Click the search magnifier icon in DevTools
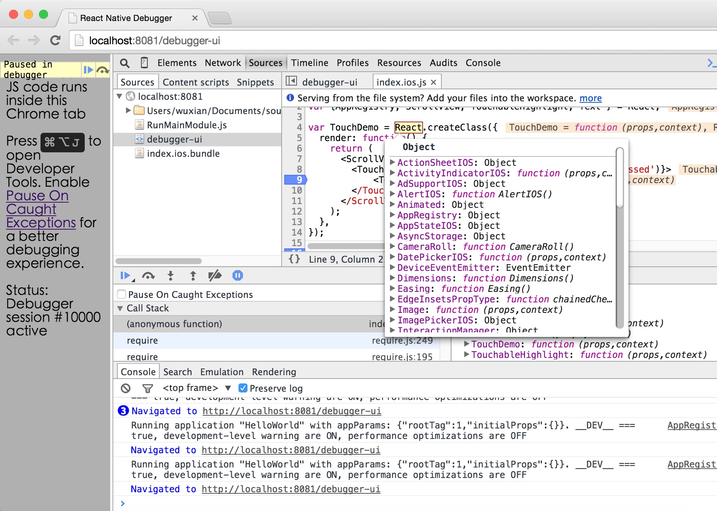This screenshot has height=511, width=717. tap(125, 63)
